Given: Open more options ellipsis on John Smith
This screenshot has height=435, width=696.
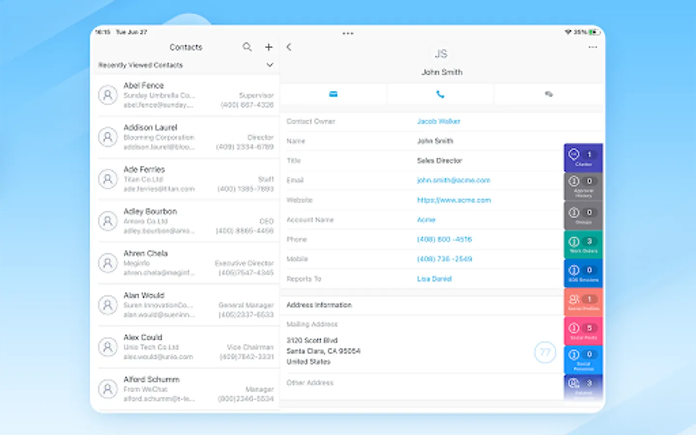Looking at the screenshot, I should [593, 47].
